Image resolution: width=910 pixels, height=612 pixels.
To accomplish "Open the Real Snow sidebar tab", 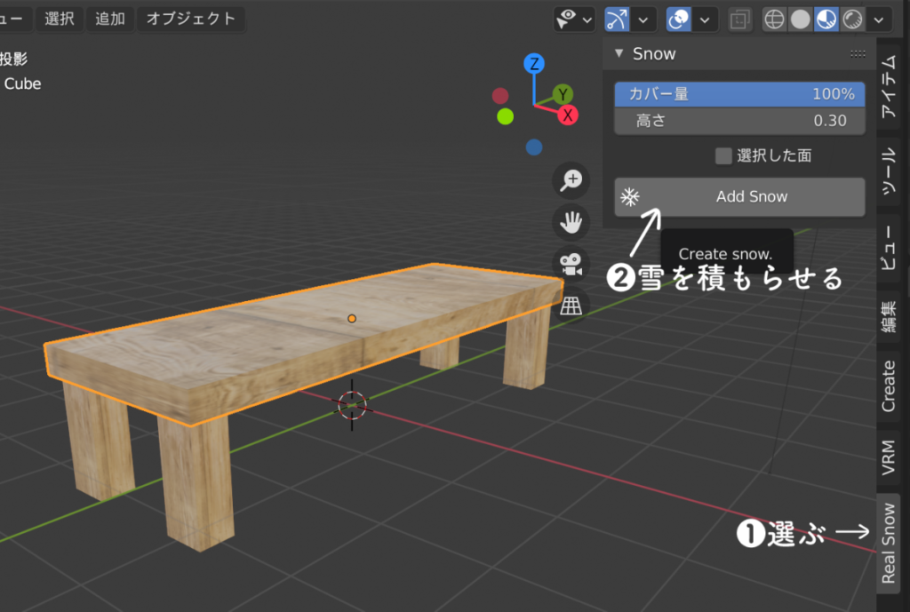I will (889, 544).
